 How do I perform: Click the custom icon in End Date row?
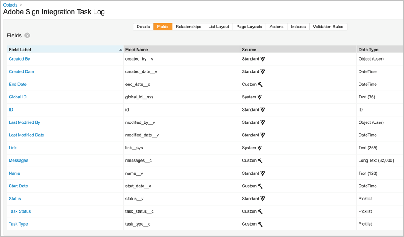[x=260, y=85]
